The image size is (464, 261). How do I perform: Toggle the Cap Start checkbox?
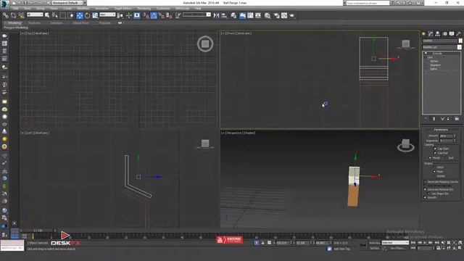point(435,149)
